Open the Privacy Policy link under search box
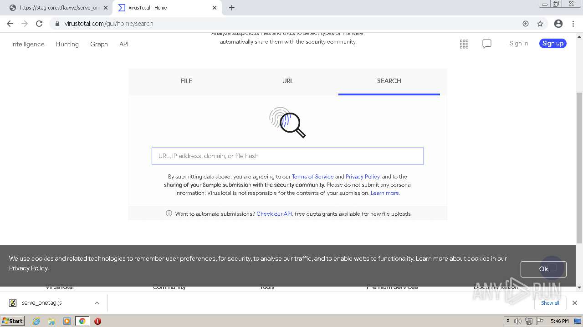This screenshot has width=583, height=327. click(x=363, y=177)
